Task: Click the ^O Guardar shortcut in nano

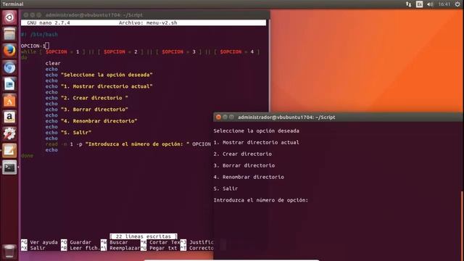Action: [x=76, y=242]
